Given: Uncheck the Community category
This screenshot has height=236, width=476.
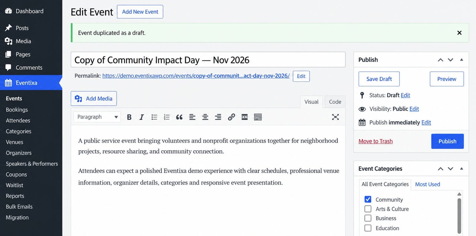Looking at the screenshot, I should 368,199.
